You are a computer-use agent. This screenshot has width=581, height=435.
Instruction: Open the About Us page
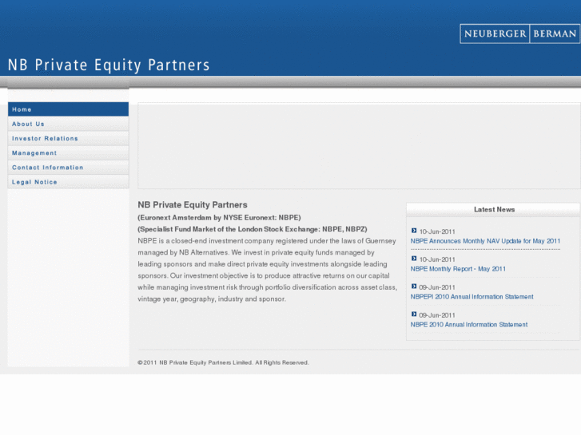click(68, 124)
